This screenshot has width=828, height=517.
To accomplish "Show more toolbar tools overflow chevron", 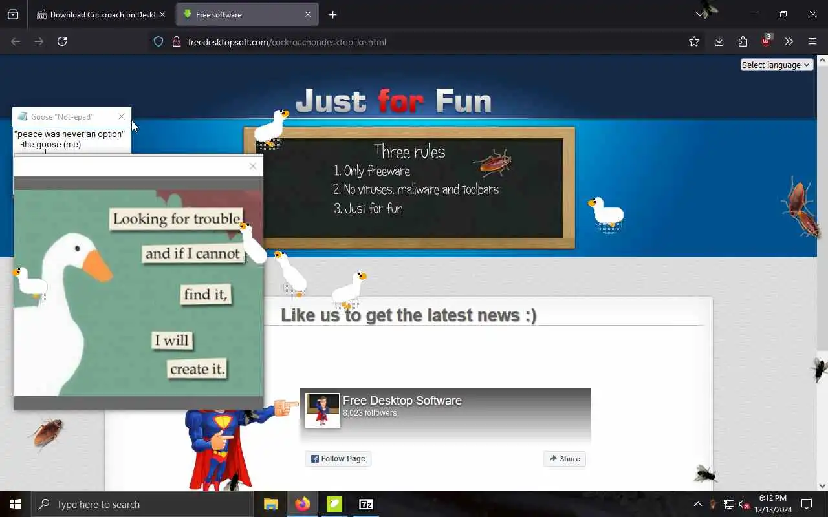I will pyautogui.click(x=789, y=41).
